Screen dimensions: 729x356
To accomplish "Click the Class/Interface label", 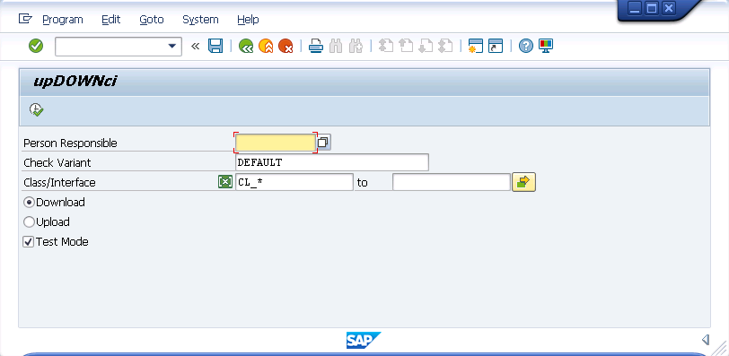I will (x=59, y=182).
